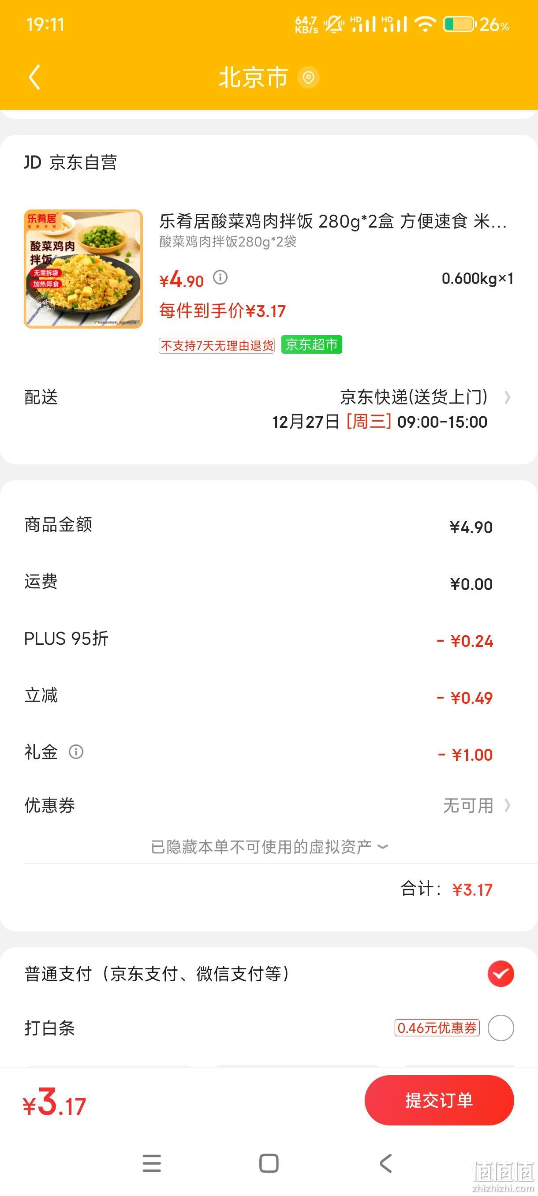This screenshot has height=1196, width=538.
Task: Tap the Android back navigation icon
Action: point(386,1163)
